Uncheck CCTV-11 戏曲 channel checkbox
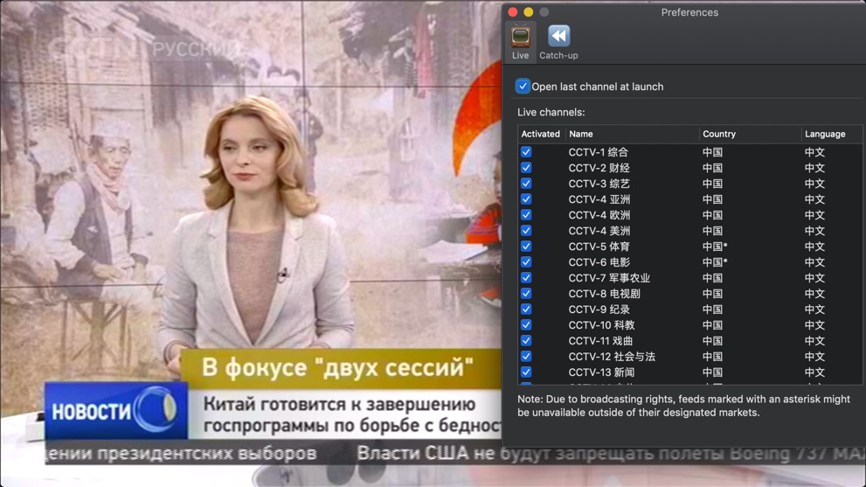Viewport: 866px width, 487px height. click(526, 341)
